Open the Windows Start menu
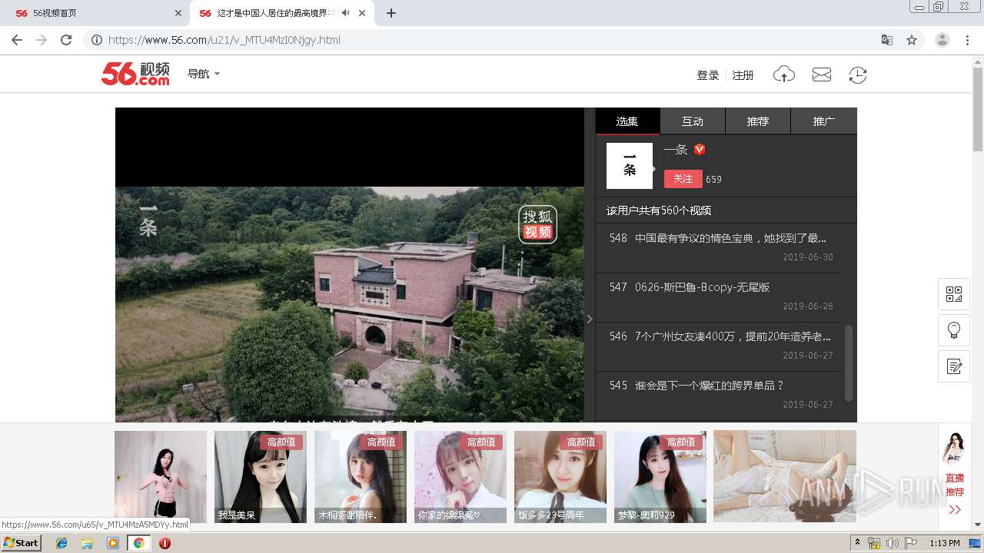This screenshot has height=553, width=984. tap(22, 543)
